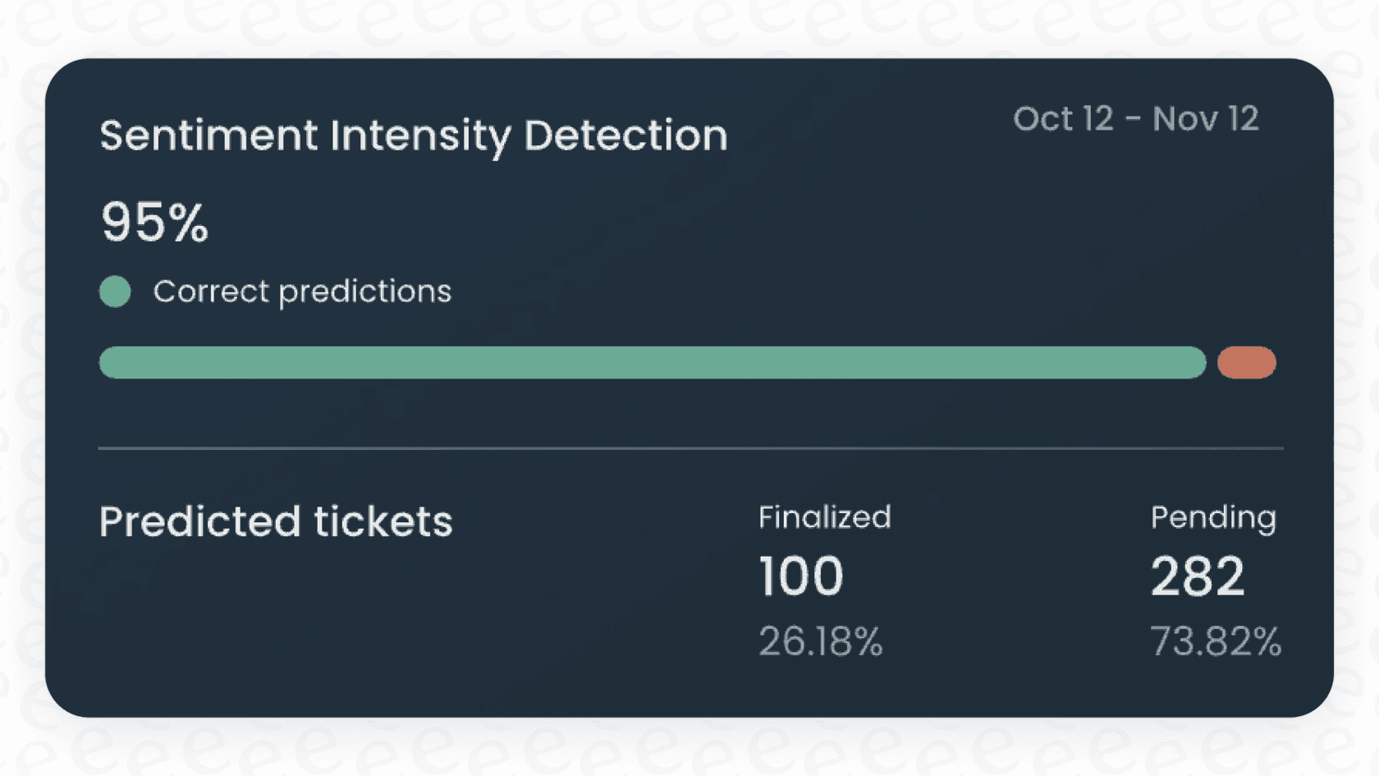Click the dash between the two dates
Screen dimensions: 1379x776
tap(1133, 120)
